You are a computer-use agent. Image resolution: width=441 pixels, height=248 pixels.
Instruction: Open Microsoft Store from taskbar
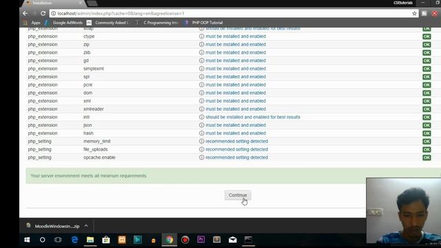pos(106,240)
